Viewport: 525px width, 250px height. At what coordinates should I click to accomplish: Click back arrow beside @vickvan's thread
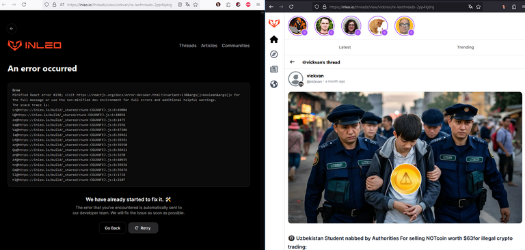pyautogui.click(x=293, y=62)
